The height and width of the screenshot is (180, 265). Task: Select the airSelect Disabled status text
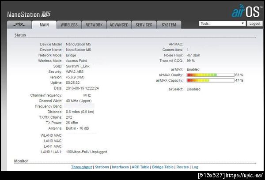(193, 89)
